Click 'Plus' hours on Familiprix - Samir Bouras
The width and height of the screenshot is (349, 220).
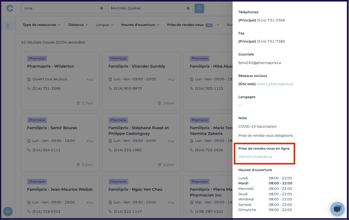pos(90,141)
